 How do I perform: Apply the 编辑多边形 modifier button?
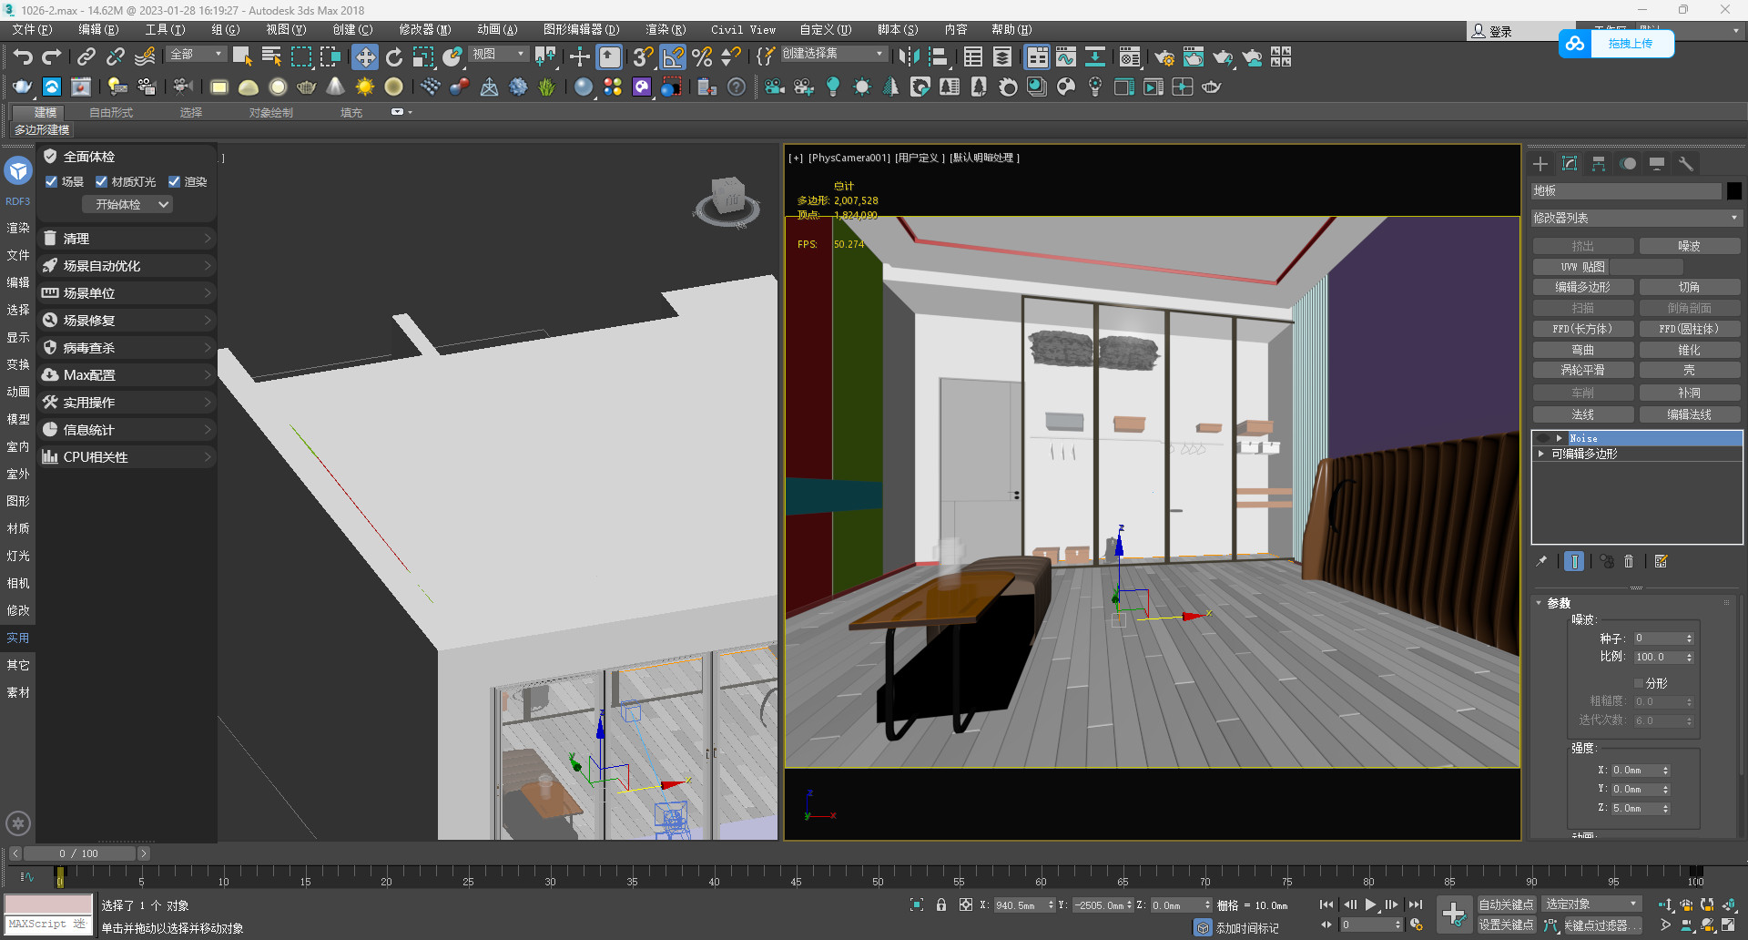tap(1583, 287)
